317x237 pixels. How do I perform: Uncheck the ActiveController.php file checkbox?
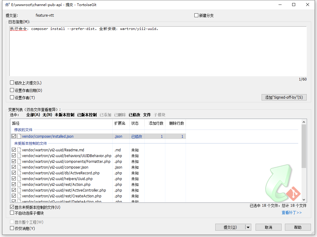tap(14, 190)
